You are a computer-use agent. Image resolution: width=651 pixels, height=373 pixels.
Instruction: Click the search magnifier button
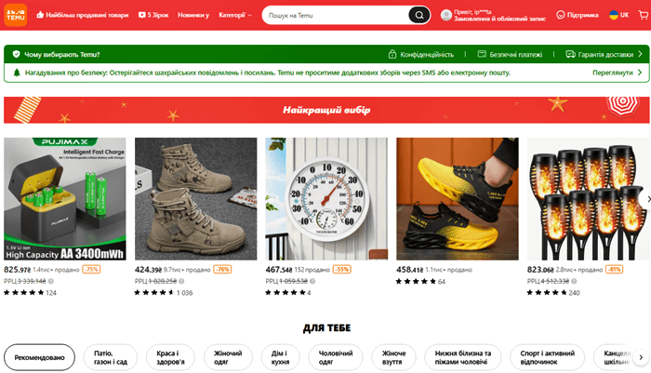418,16
